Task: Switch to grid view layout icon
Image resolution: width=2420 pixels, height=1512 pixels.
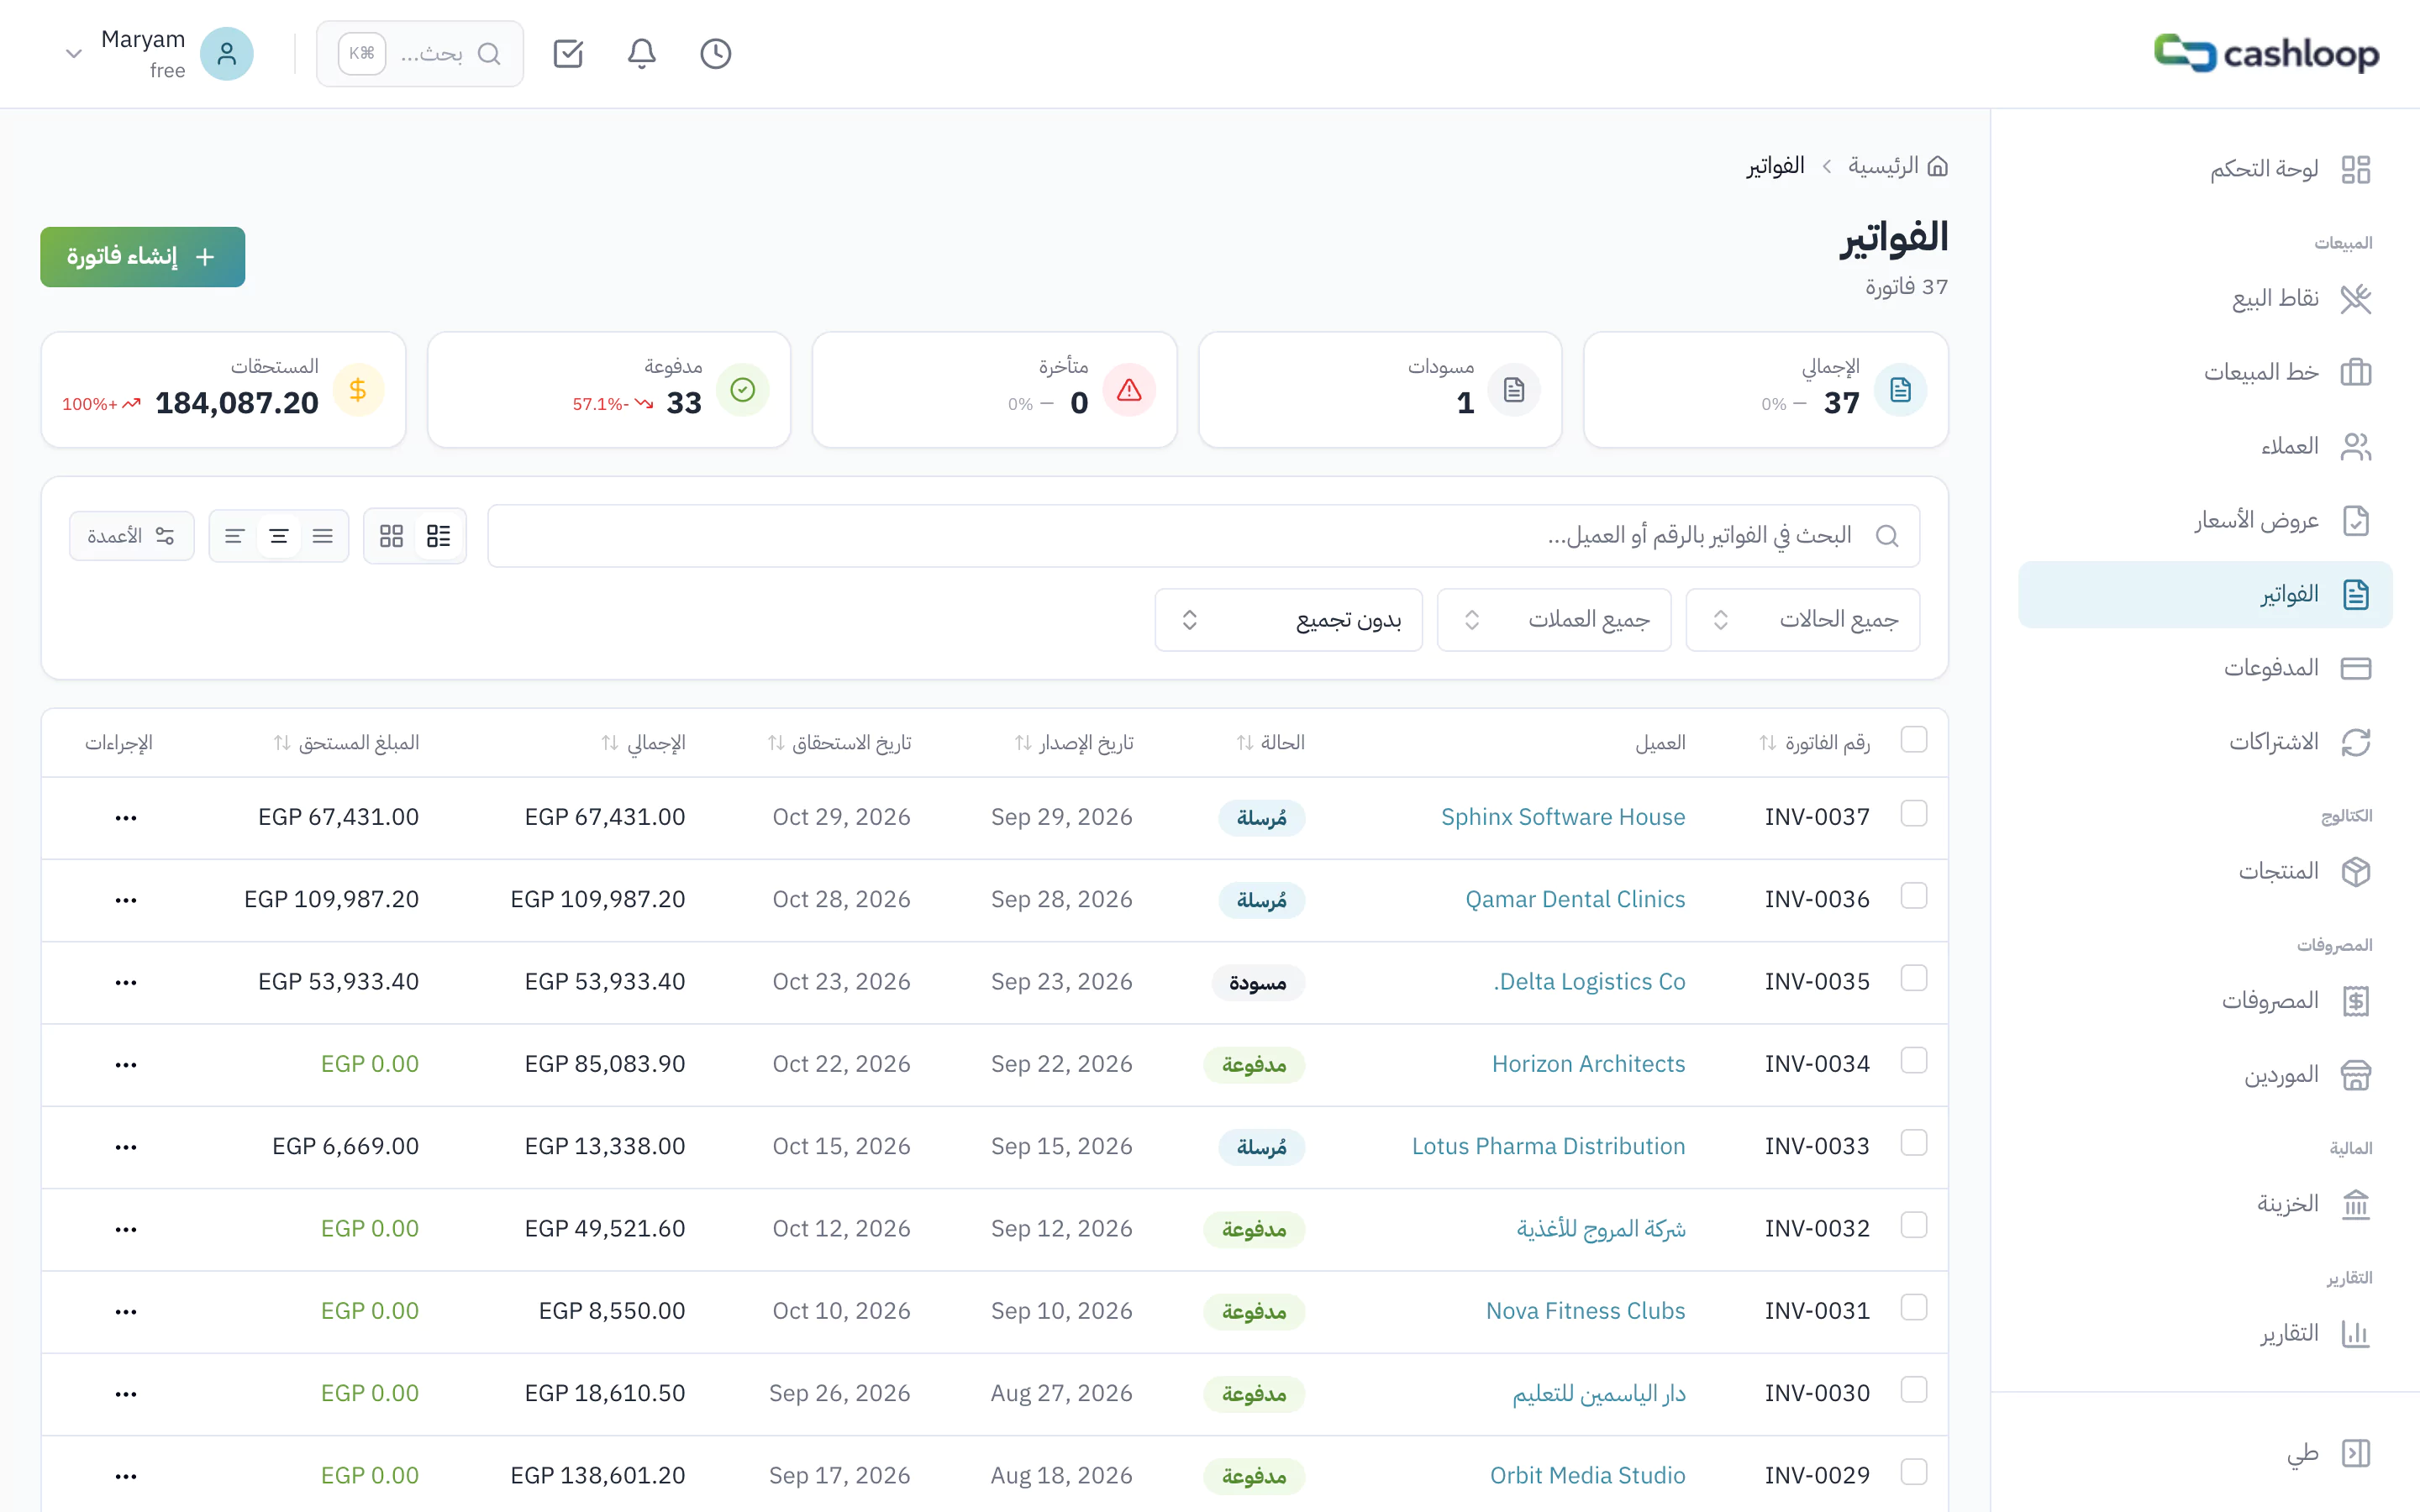Action: click(391, 536)
